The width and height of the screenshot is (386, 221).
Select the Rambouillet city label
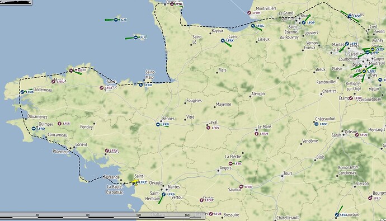pos(327,82)
